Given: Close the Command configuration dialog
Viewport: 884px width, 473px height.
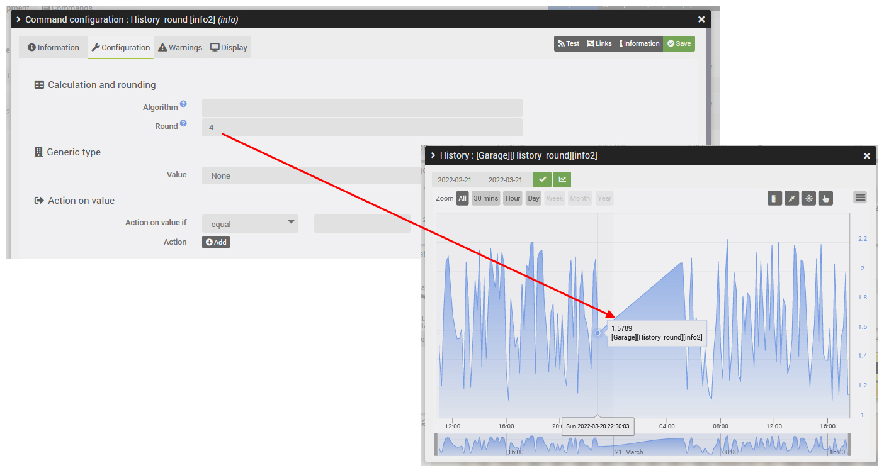Looking at the screenshot, I should (x=701, y=19).
